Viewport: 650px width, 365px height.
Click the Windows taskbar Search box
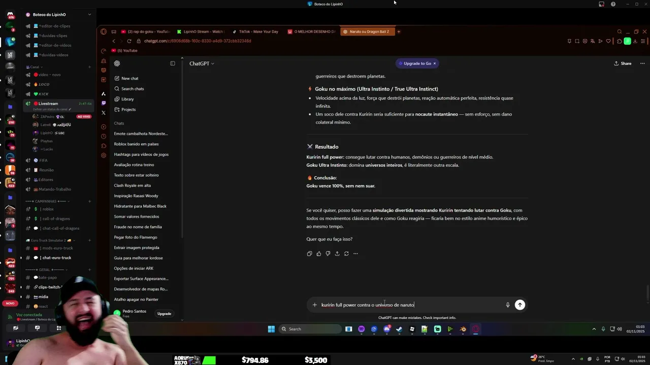coord(310,329)
